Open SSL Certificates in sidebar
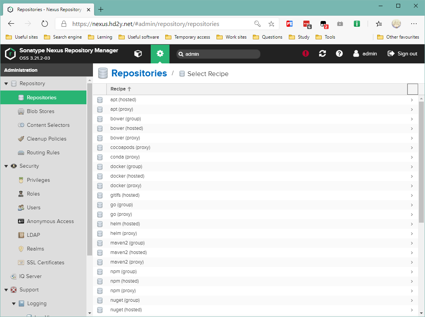The image size is (425, 317). pos(45,263)
